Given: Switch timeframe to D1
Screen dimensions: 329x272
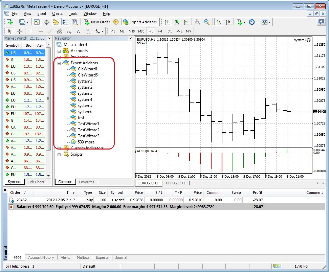Looking at the screenshot, I should pyautogui.click(x=170, y=31).
